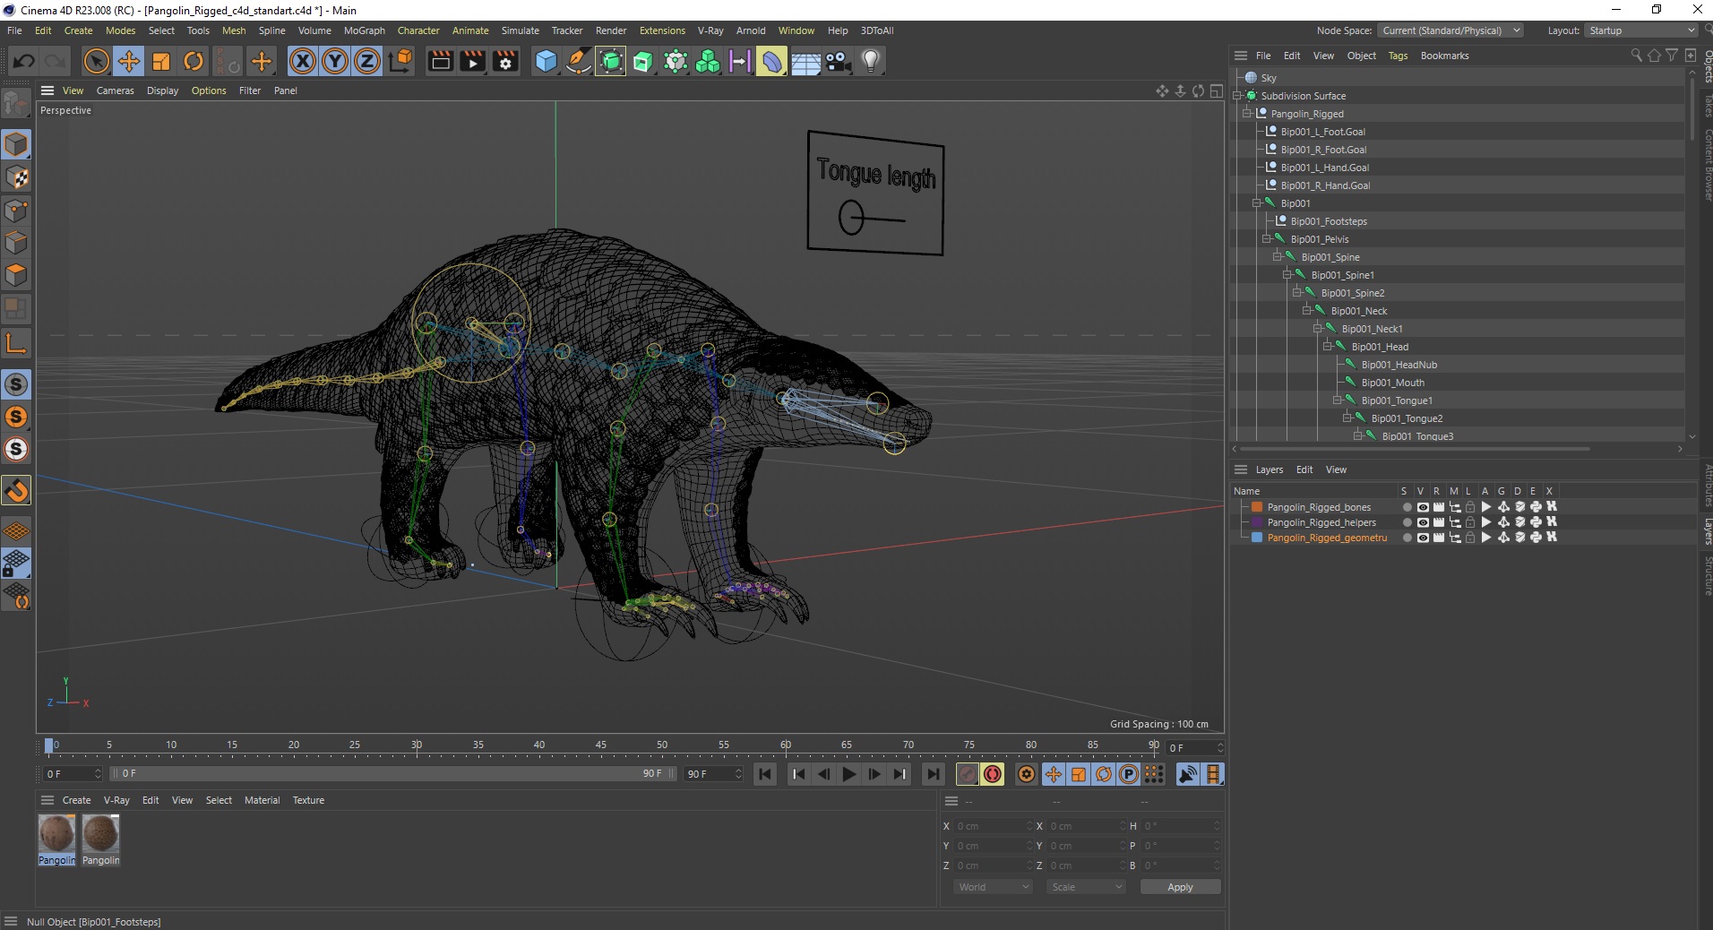Viewport: 1713px width, 930px height.
Task: Toggle Autokeying record button
Action: pos(993,774)
